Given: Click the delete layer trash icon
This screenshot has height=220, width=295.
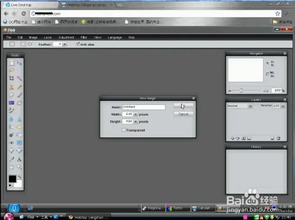Looking at the screenshot, I should click(278, 138).
